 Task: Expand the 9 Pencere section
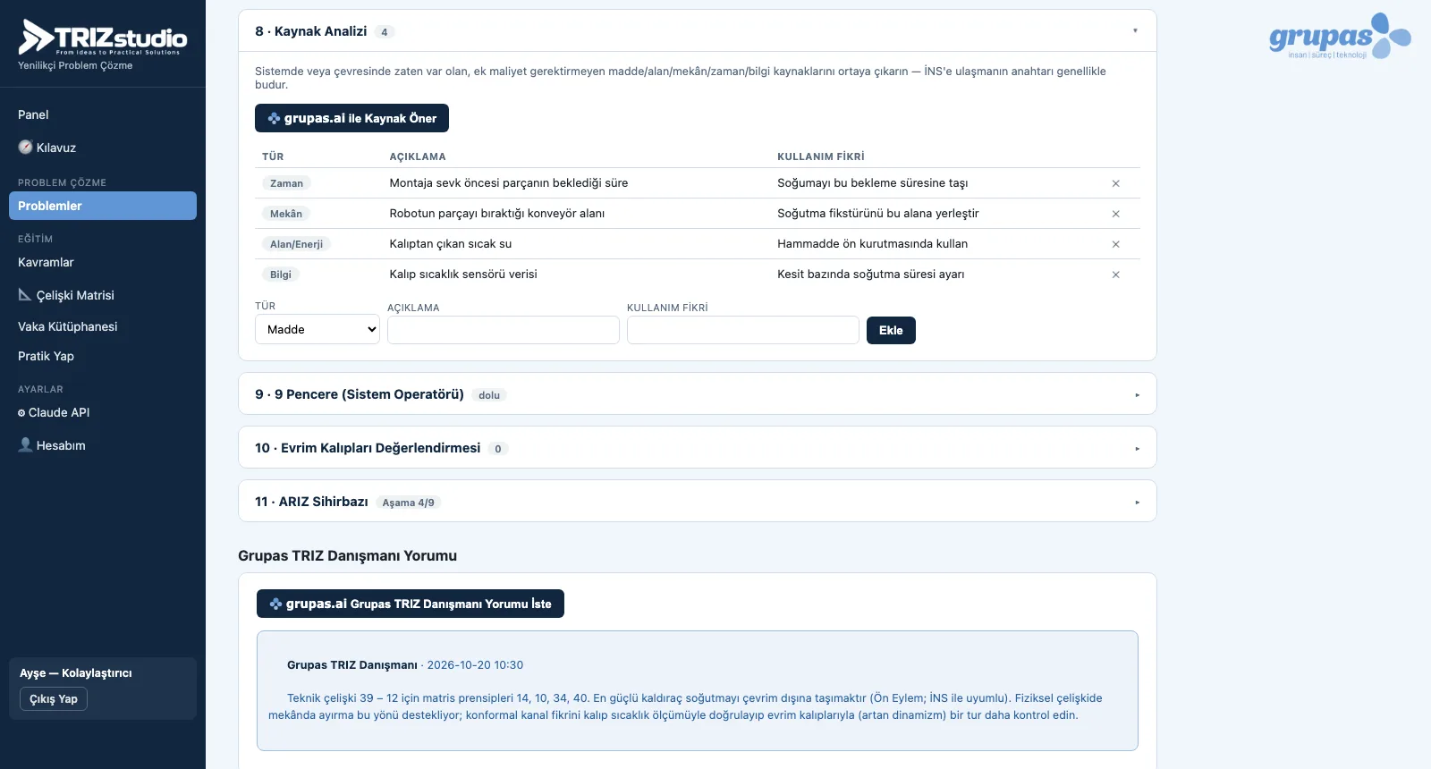(698, 394)
